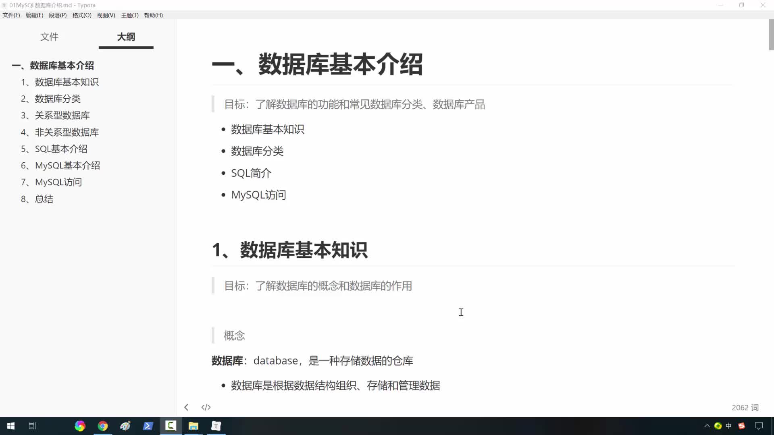Click the Sogou input tray icon
The height and width of the screenshot is (435, 774).
(741, 426)
